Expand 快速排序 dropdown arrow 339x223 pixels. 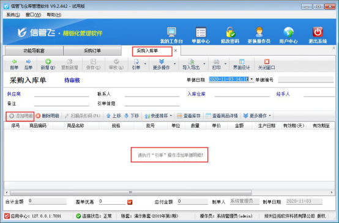click(x=171, y=115)
